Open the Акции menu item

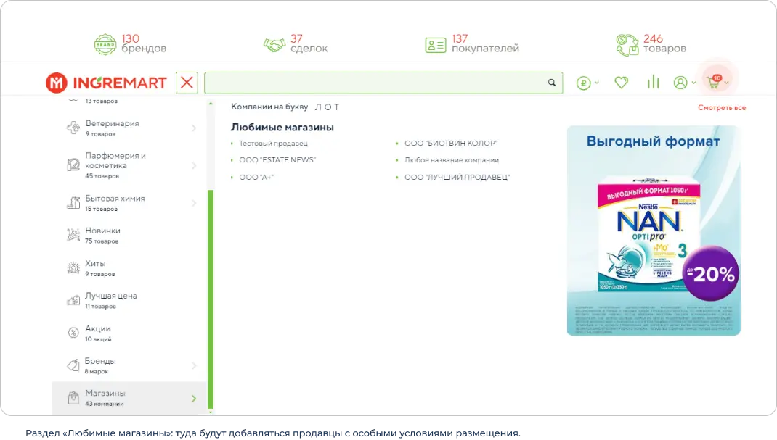coord(129,333)
